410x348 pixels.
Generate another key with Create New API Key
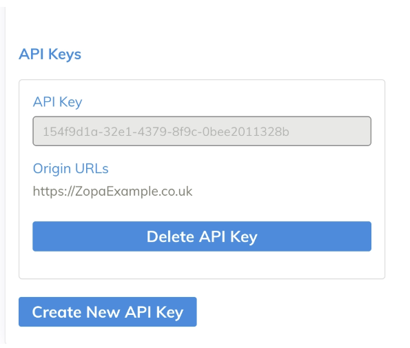(107, 311)
